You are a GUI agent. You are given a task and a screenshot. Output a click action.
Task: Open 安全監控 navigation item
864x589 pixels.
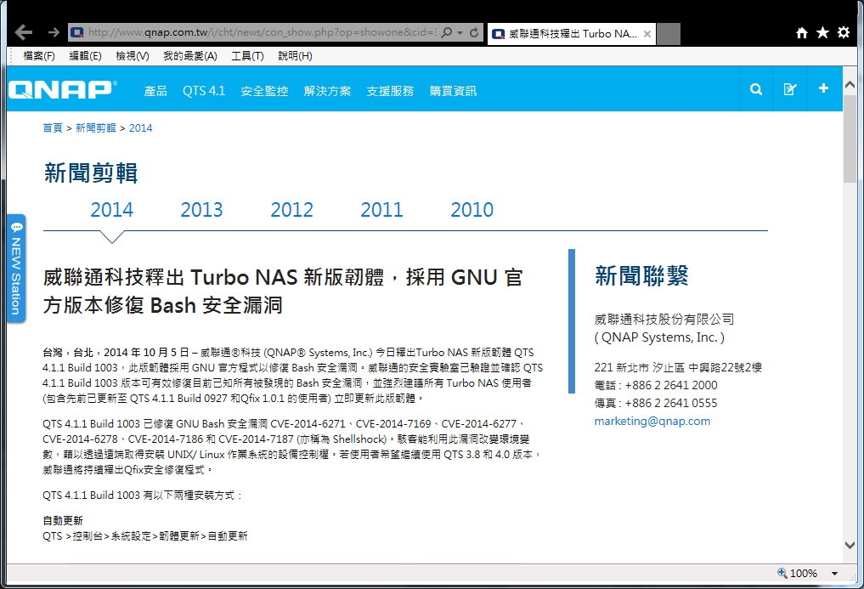click(264, 91)
